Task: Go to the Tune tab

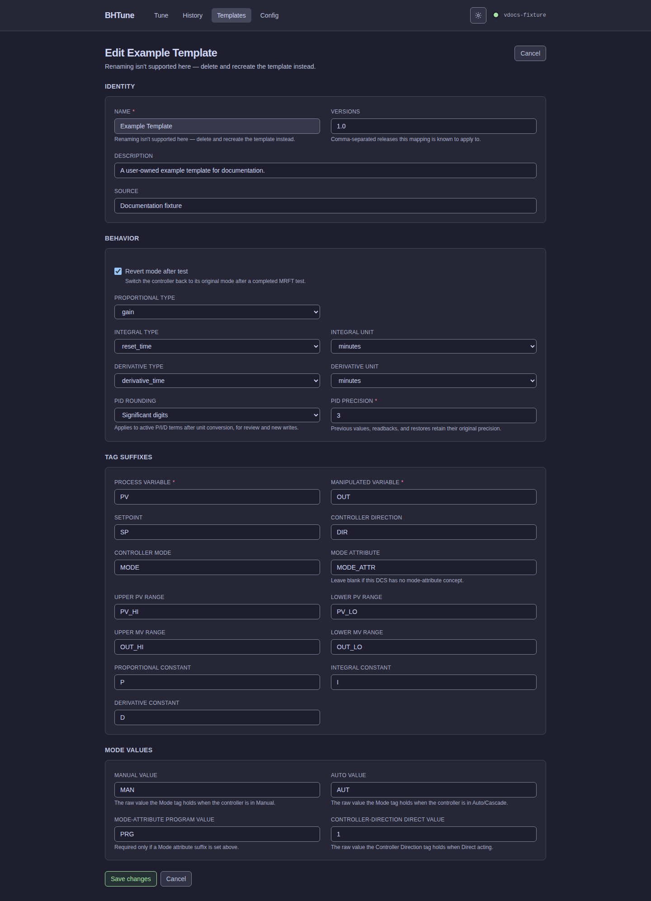Action: click(x=161, y=15)
